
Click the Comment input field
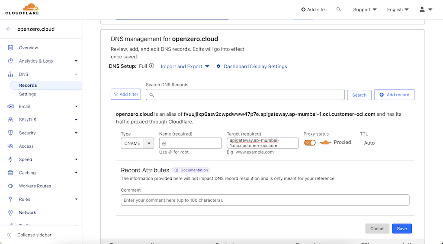coord(265,200)
